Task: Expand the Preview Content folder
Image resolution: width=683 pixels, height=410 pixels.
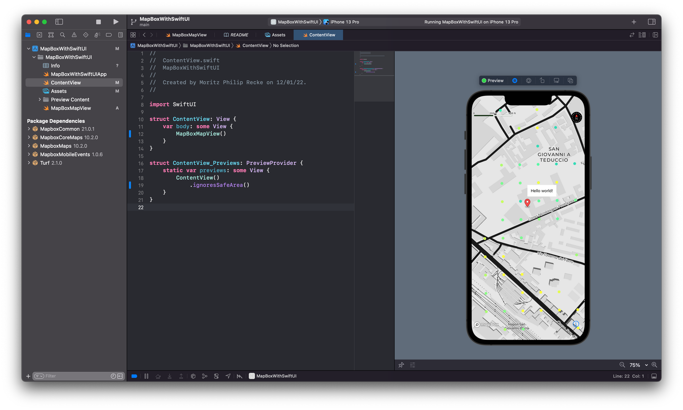Action: [x=40, y=99]
